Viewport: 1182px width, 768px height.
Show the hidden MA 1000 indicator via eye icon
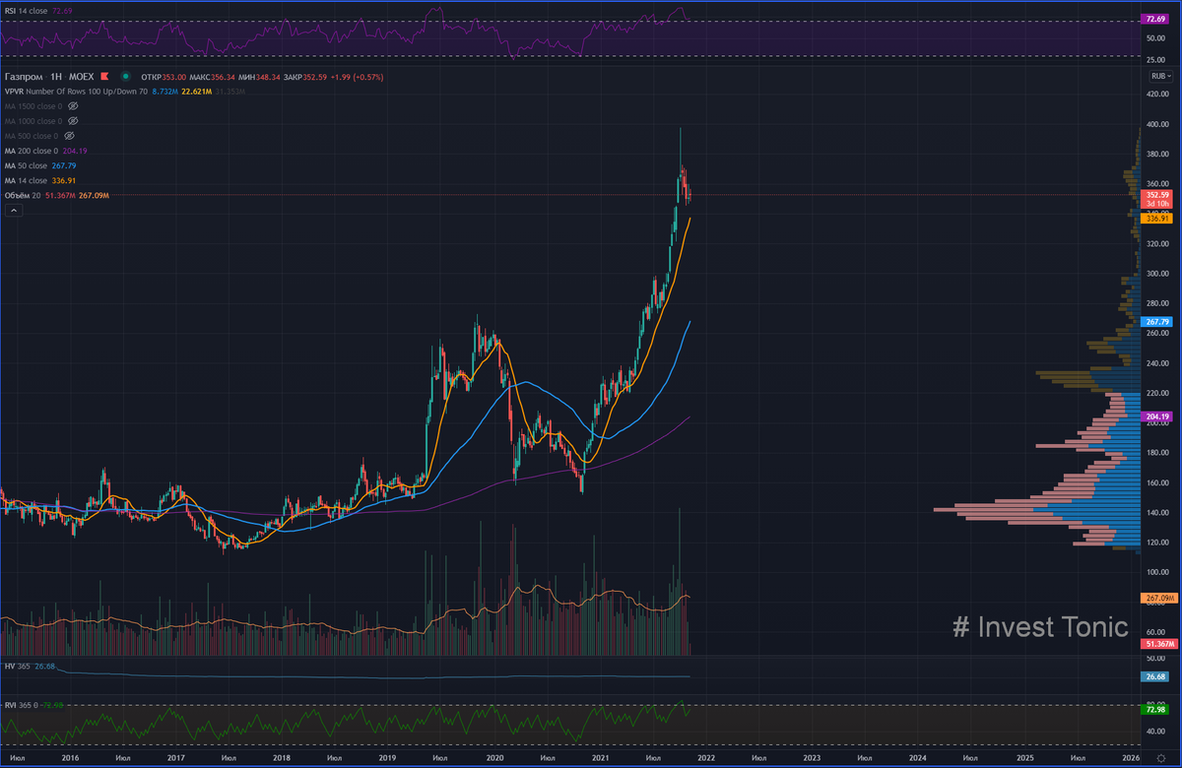[73, 121]
